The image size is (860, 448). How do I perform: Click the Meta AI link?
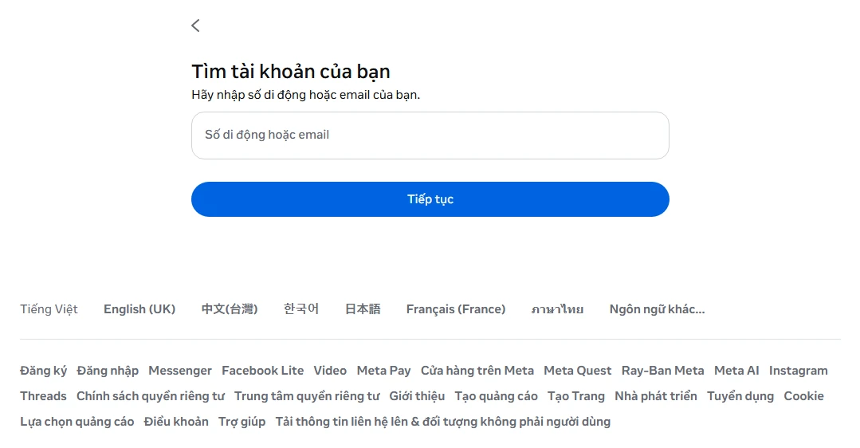(x=736, y=371)
